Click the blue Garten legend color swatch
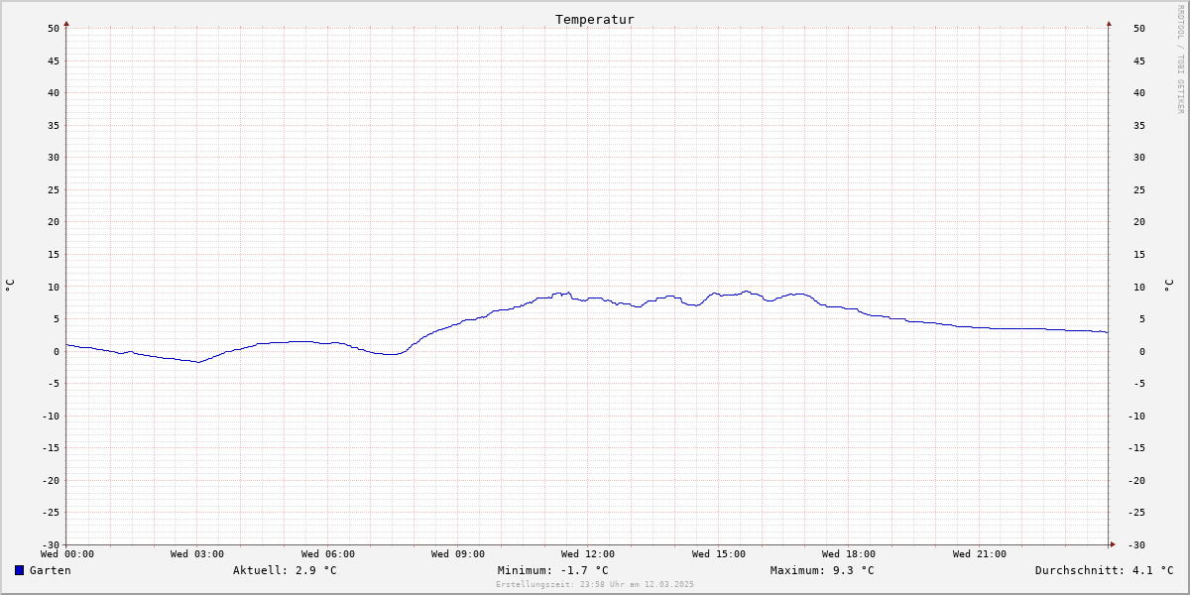1190x595 pixels. pos(19,570)
